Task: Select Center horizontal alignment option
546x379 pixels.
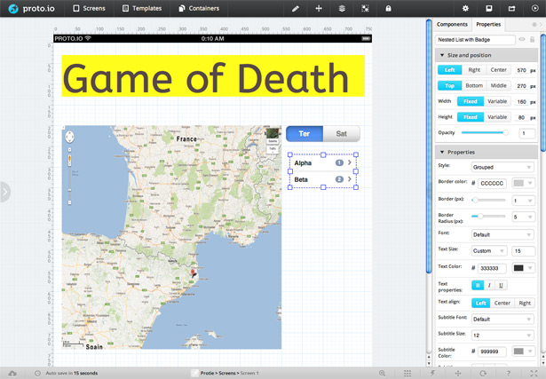Action: 498,69
